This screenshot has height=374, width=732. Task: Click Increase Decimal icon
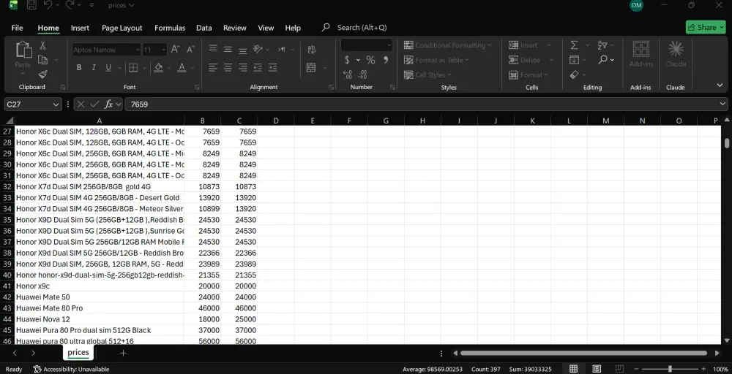347,75
